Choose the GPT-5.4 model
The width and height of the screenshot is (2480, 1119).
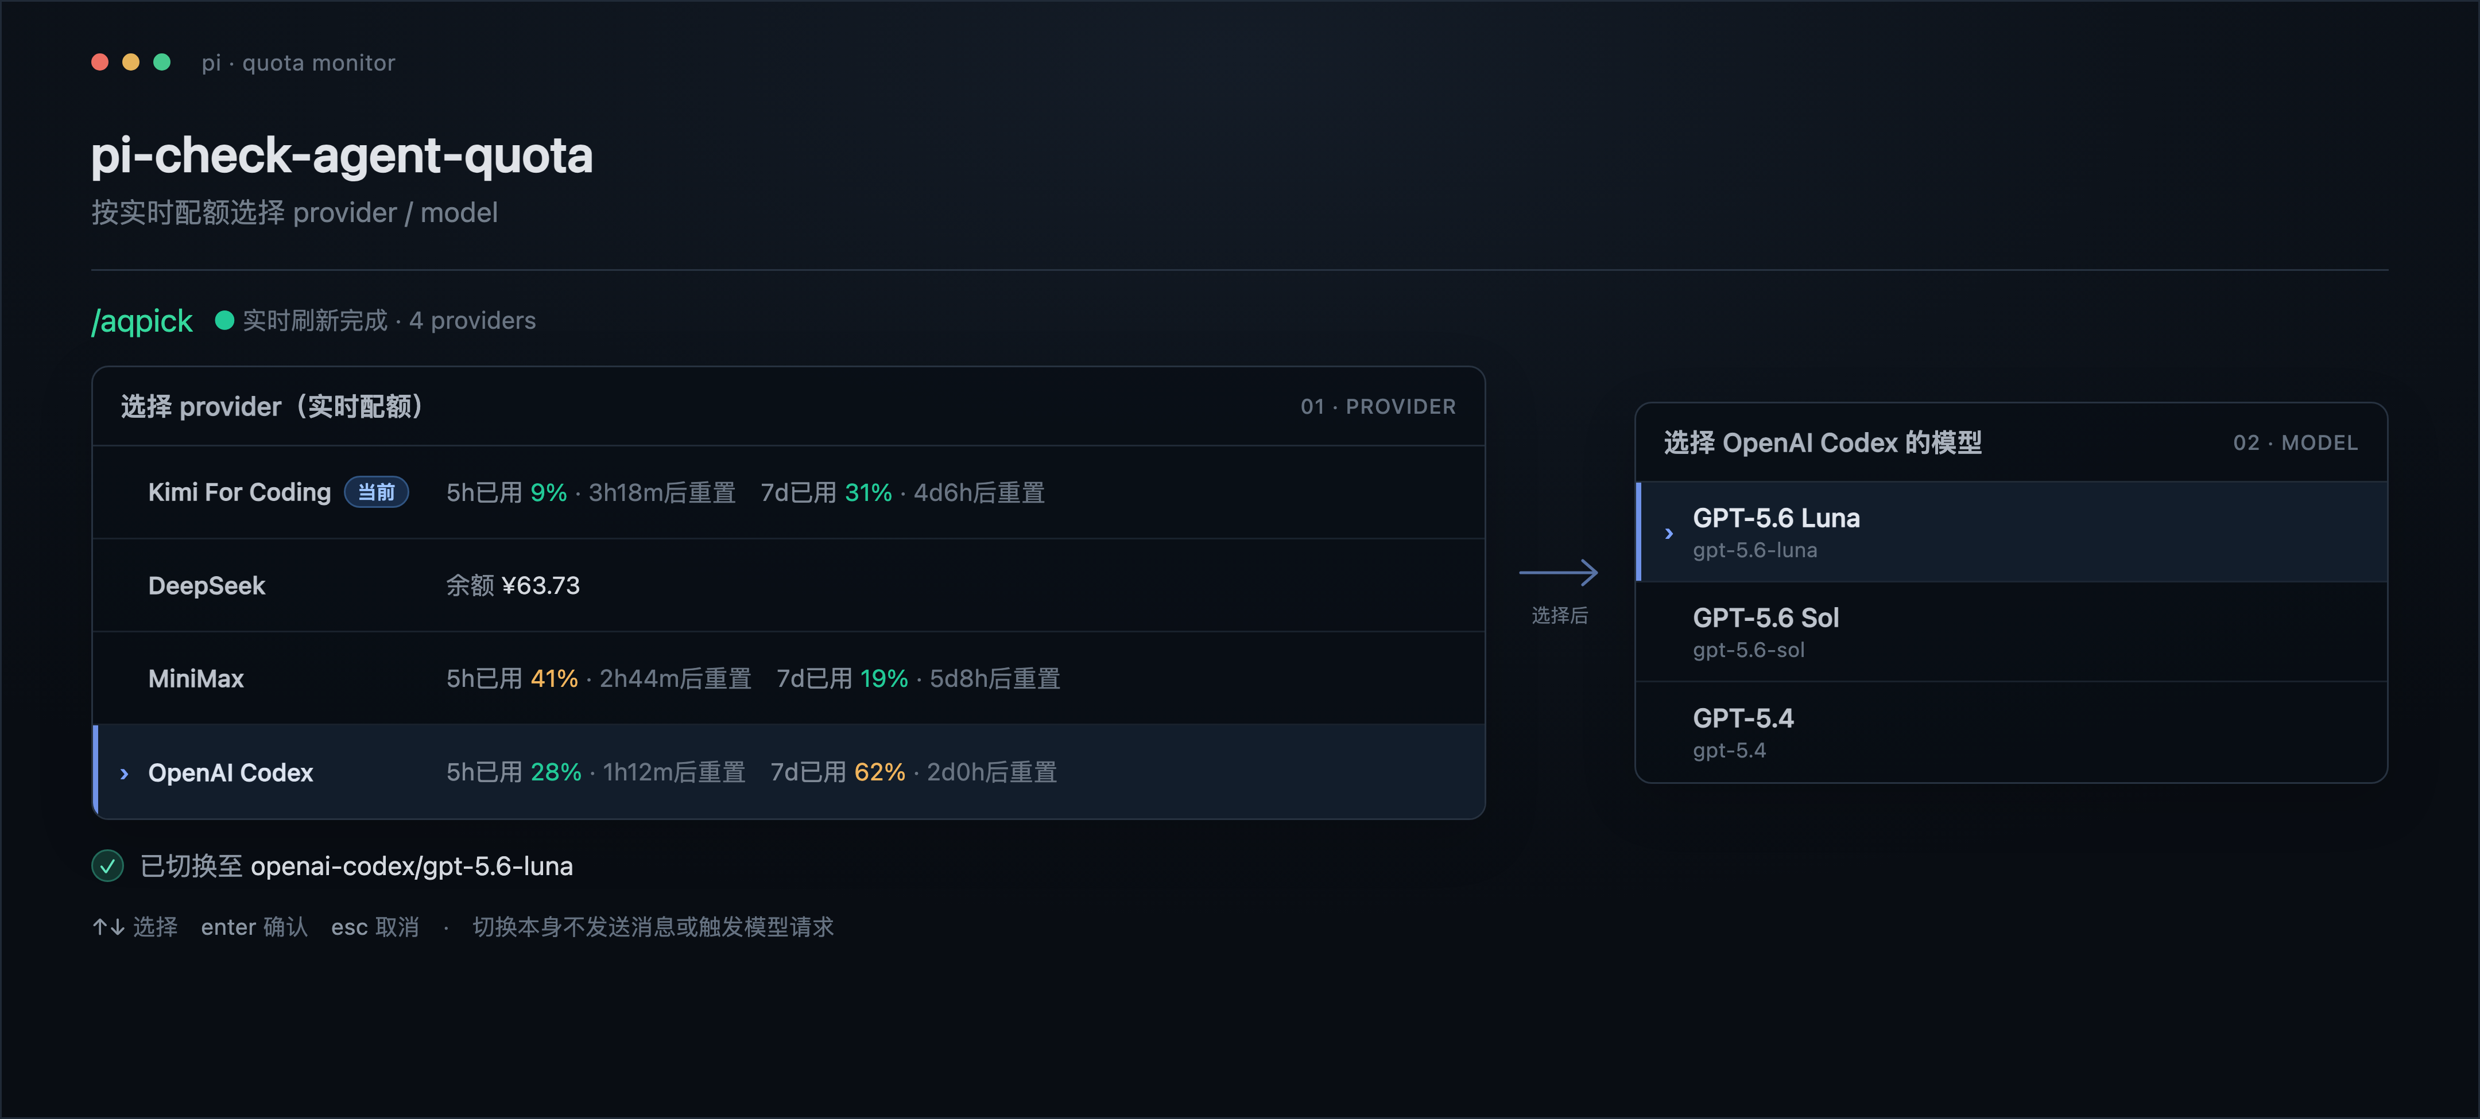tap(2011, 732)
